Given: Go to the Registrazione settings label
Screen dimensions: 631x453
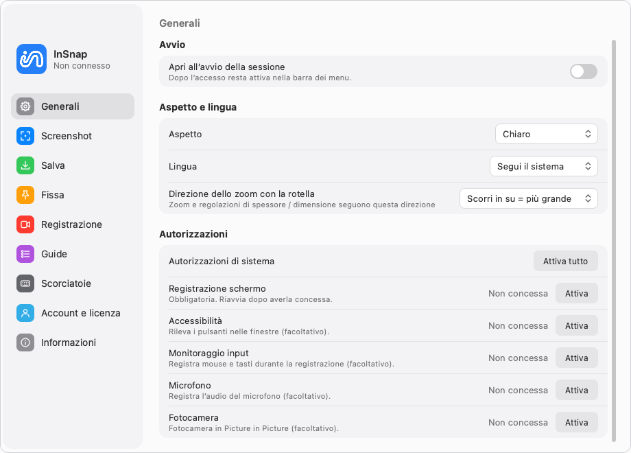Looking at the screenshot, I should 71,224.
